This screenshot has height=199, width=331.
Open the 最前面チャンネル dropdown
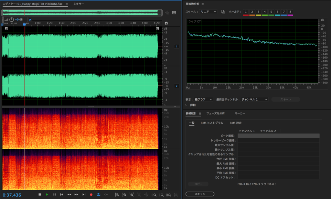pos(254,99)
